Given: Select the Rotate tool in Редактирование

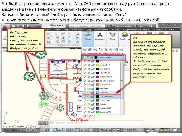Looking at the screenshot, I should tap(64, 34).
